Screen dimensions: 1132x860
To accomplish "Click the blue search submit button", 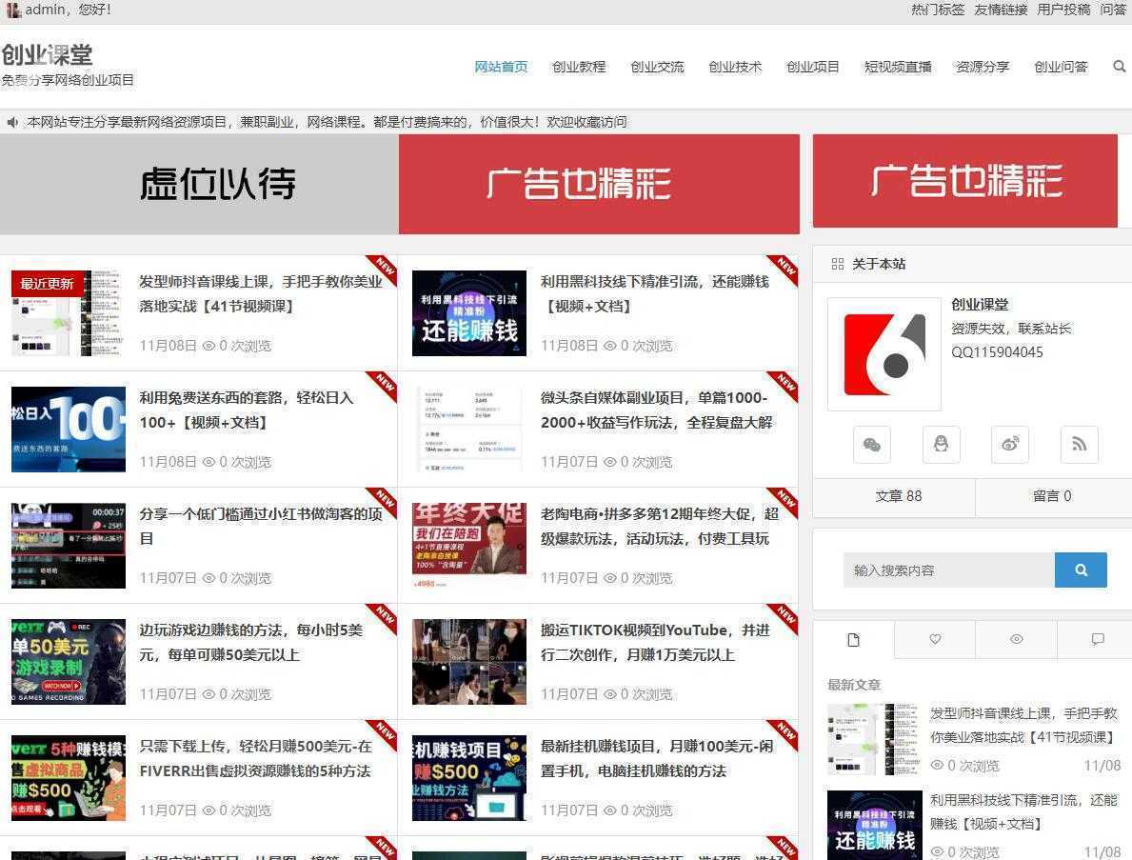I will (1081, 570).
